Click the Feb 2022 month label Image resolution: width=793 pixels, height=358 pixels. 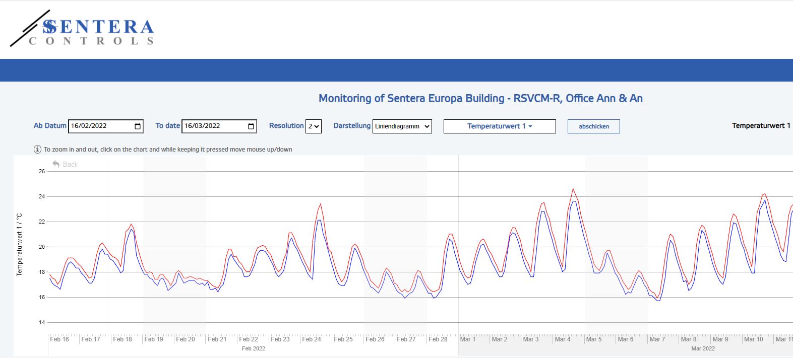coord(254,348)
